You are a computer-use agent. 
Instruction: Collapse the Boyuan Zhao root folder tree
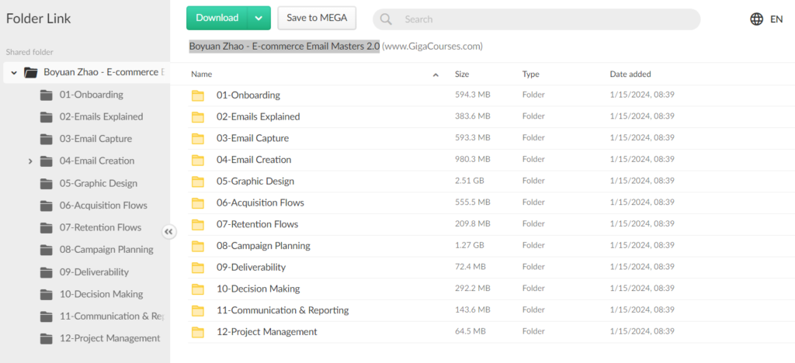point(14,72)
